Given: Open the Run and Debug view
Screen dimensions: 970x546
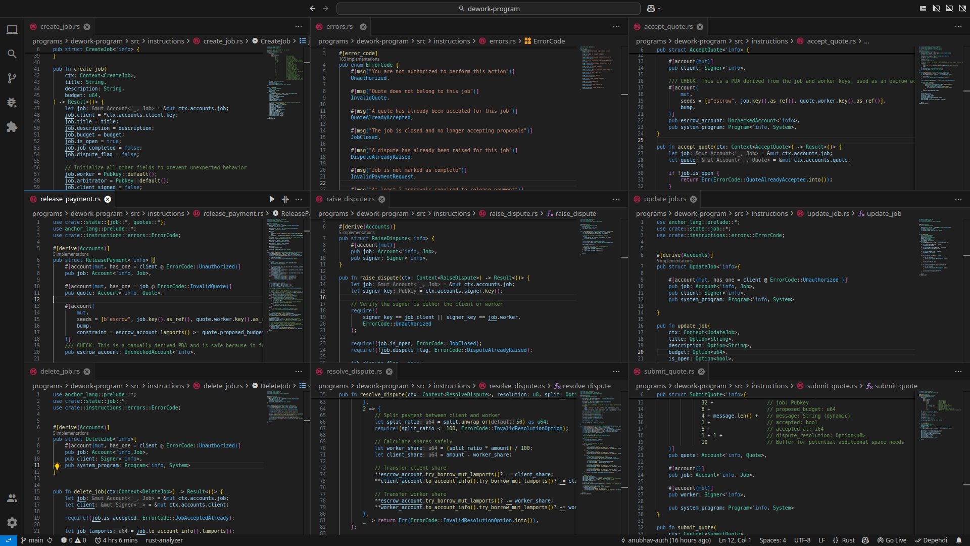Looking at the screenshot, I should [x=12, y=103].
